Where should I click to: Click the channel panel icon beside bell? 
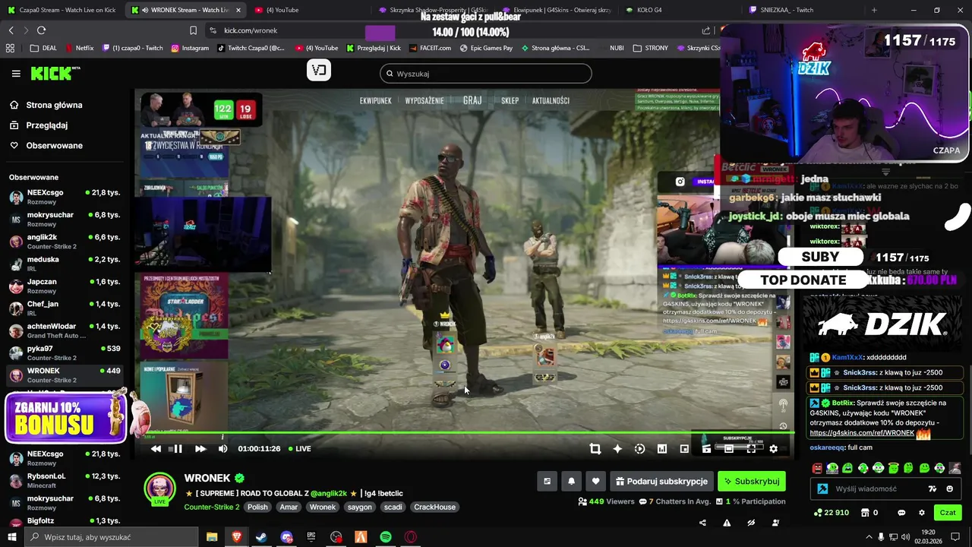pos(547,481)
